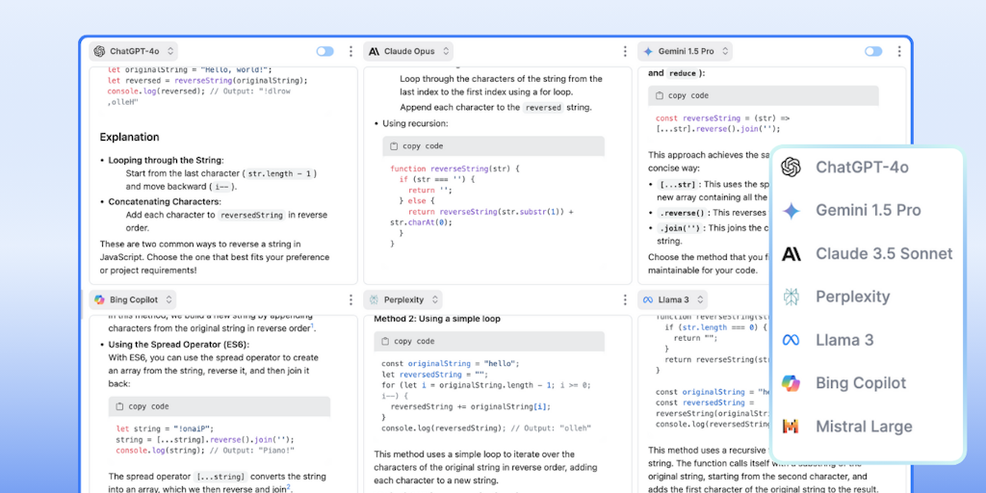Toggle the switch in the ChatGPT-4o panel header
This screenshot has width=986, height=493.
point(324,52)
